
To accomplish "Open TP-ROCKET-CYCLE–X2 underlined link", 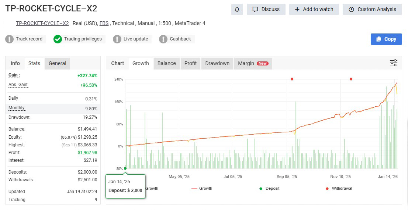I will pos(42,23).
